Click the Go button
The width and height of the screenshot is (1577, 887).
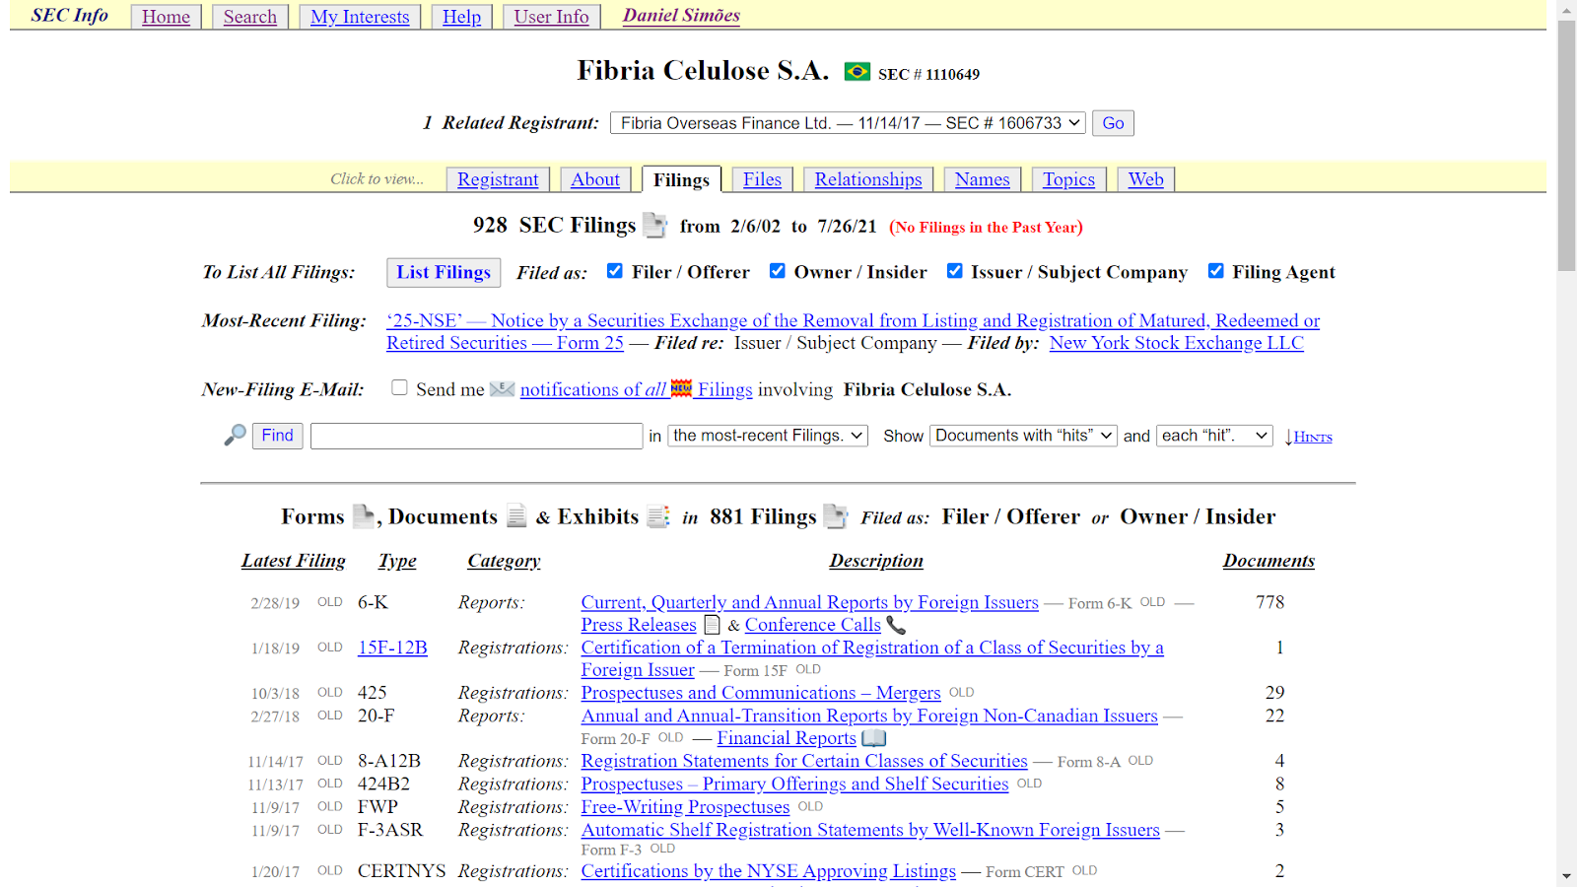click(1113, 123)
